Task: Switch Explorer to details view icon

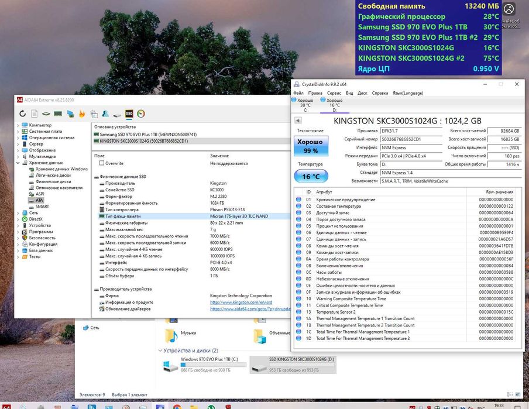Action: pyautogui.click(x=510, y=394)
